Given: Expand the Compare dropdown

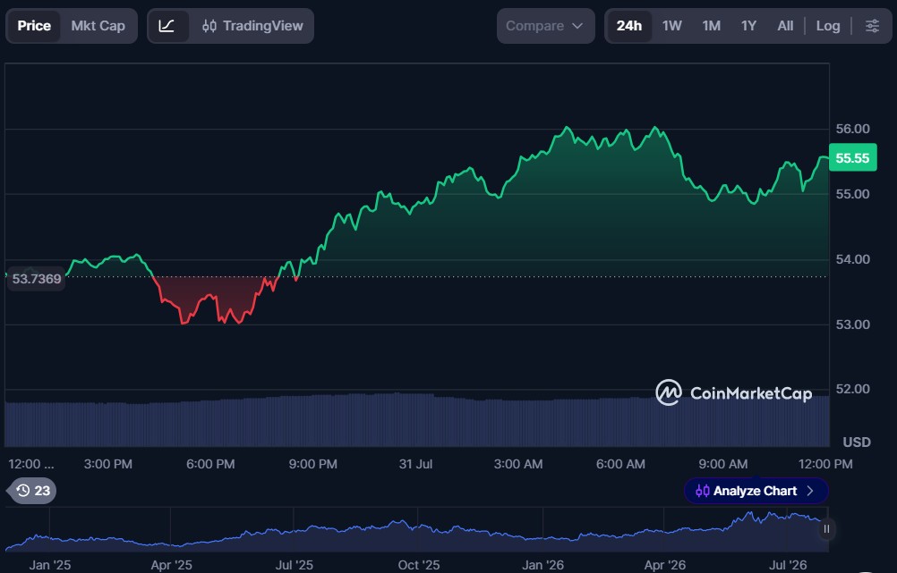Looking at the screenshot, I should point(545,26).
